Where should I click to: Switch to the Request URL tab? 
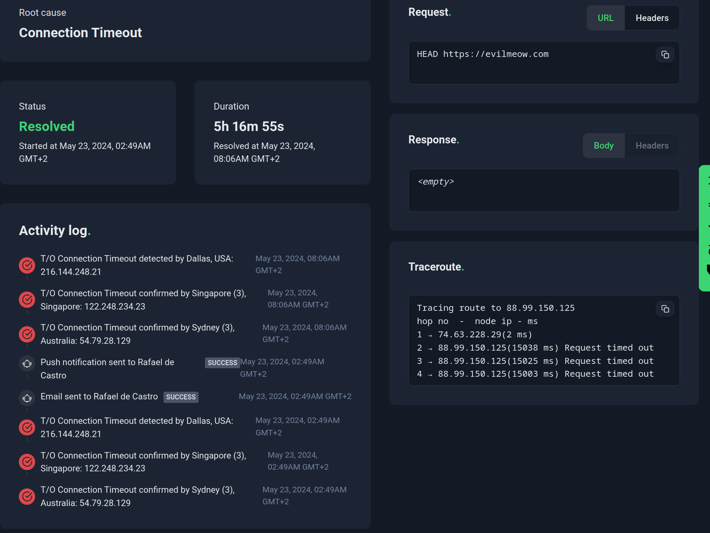point(605,18)
